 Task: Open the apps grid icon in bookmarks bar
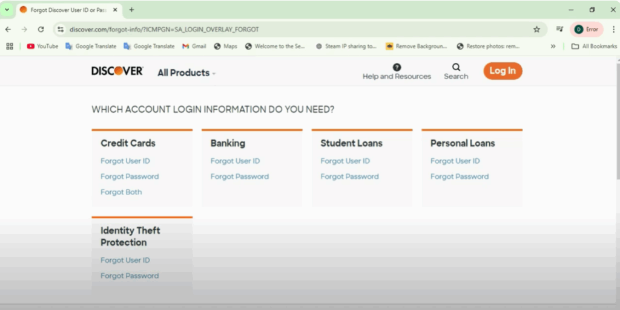tap(10, 46)
